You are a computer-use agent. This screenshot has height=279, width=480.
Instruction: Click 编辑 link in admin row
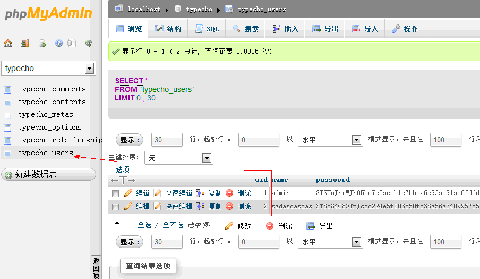pyautogui.click(x=143, y=193)
